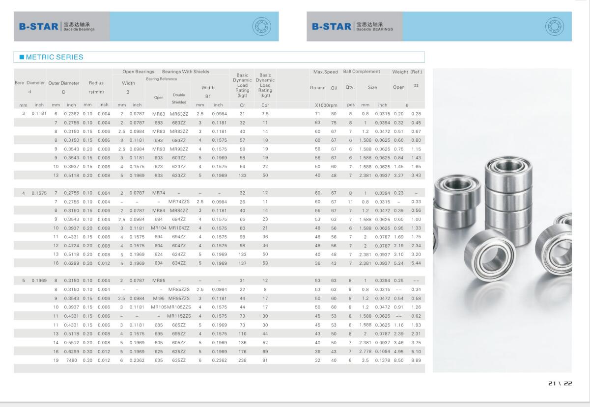
Task: Click the Bore Diameter column header
Action: click(x=29, y=83)
